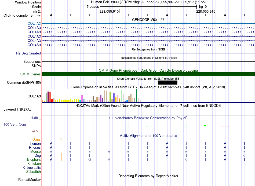255x186 pixels.
Task: Click '100 vertebrates Basewise Conservation by PhyloP' title
Action: click(x=148, y=118)
